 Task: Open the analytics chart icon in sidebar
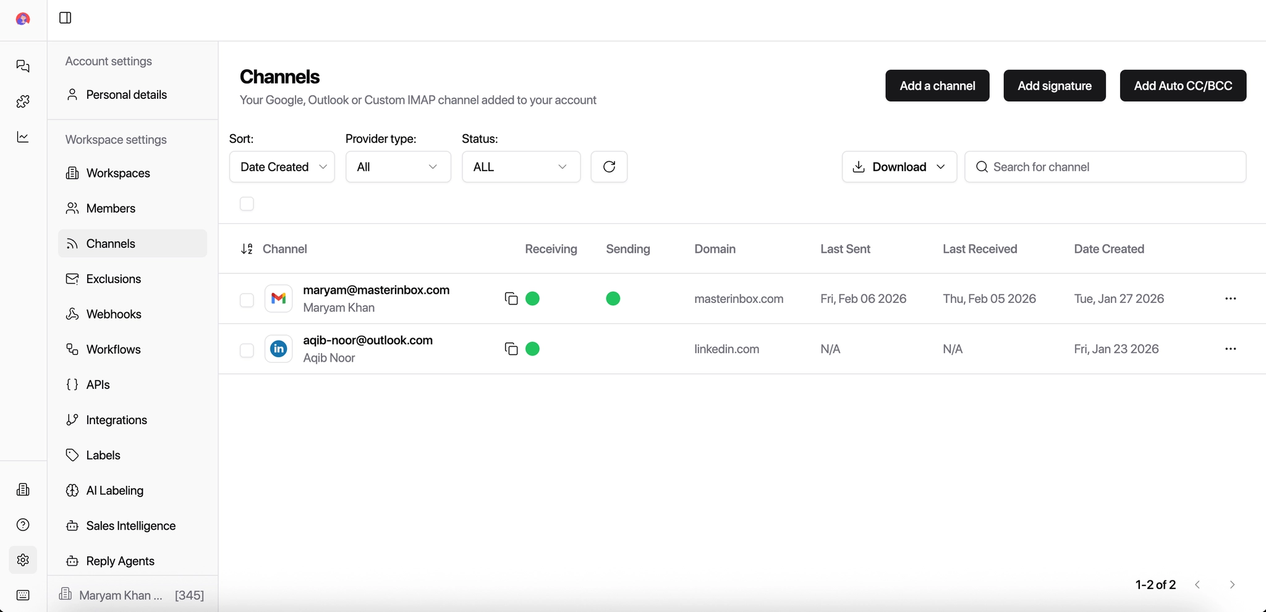coord(23,137)
